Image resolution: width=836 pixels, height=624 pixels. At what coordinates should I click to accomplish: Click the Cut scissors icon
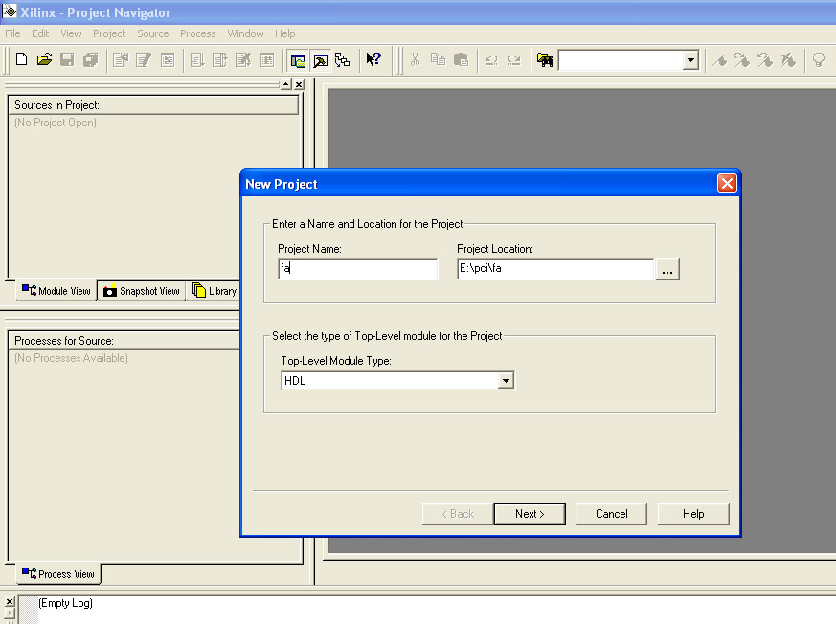click(415, 59)
